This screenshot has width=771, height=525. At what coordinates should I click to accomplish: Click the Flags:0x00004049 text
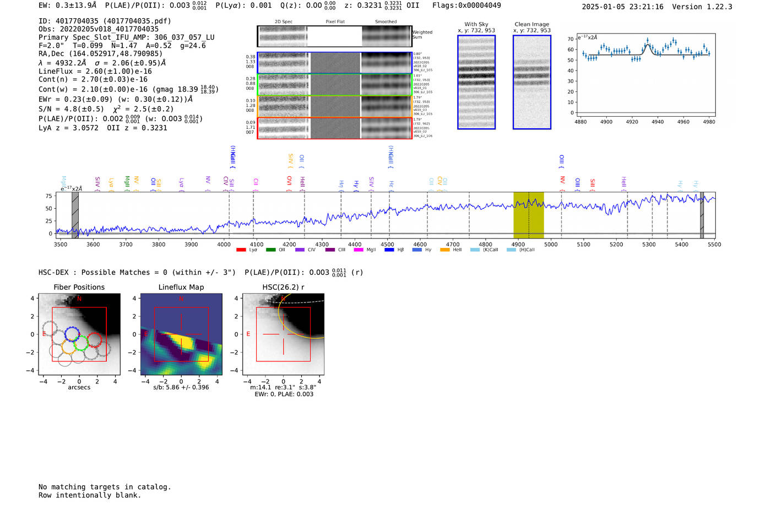coord(466,6)
